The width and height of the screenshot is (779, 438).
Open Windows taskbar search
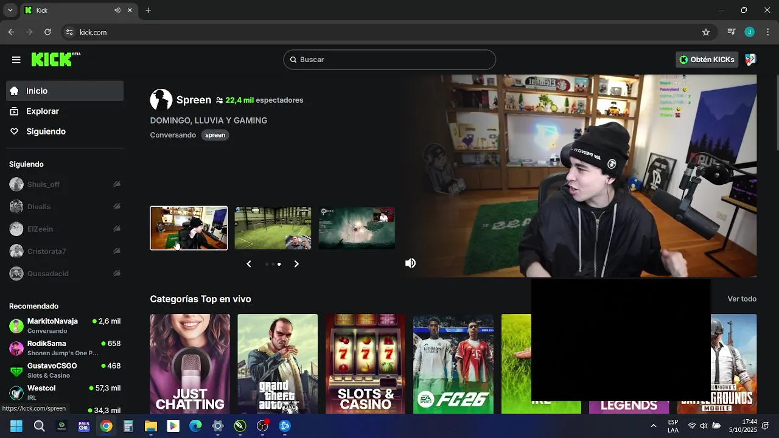point(39,426)
